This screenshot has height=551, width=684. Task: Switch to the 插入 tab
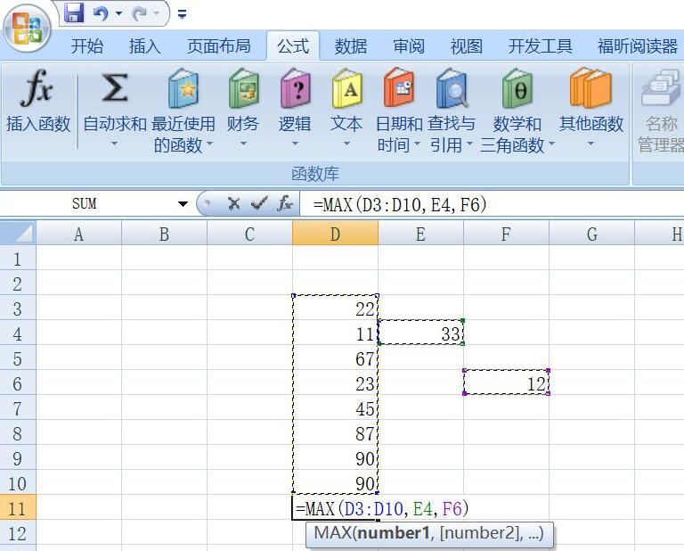(x=145, y=45)
